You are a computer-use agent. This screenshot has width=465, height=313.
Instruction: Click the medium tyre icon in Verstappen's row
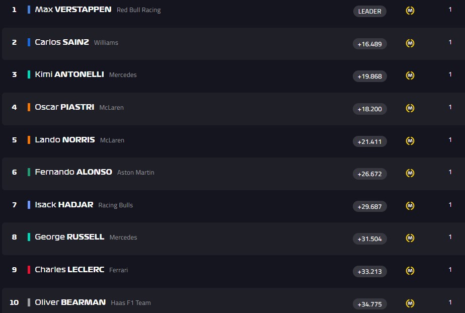[410, 11]
